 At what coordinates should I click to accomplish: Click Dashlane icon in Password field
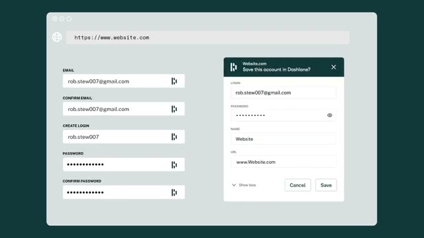click(174, 165)
